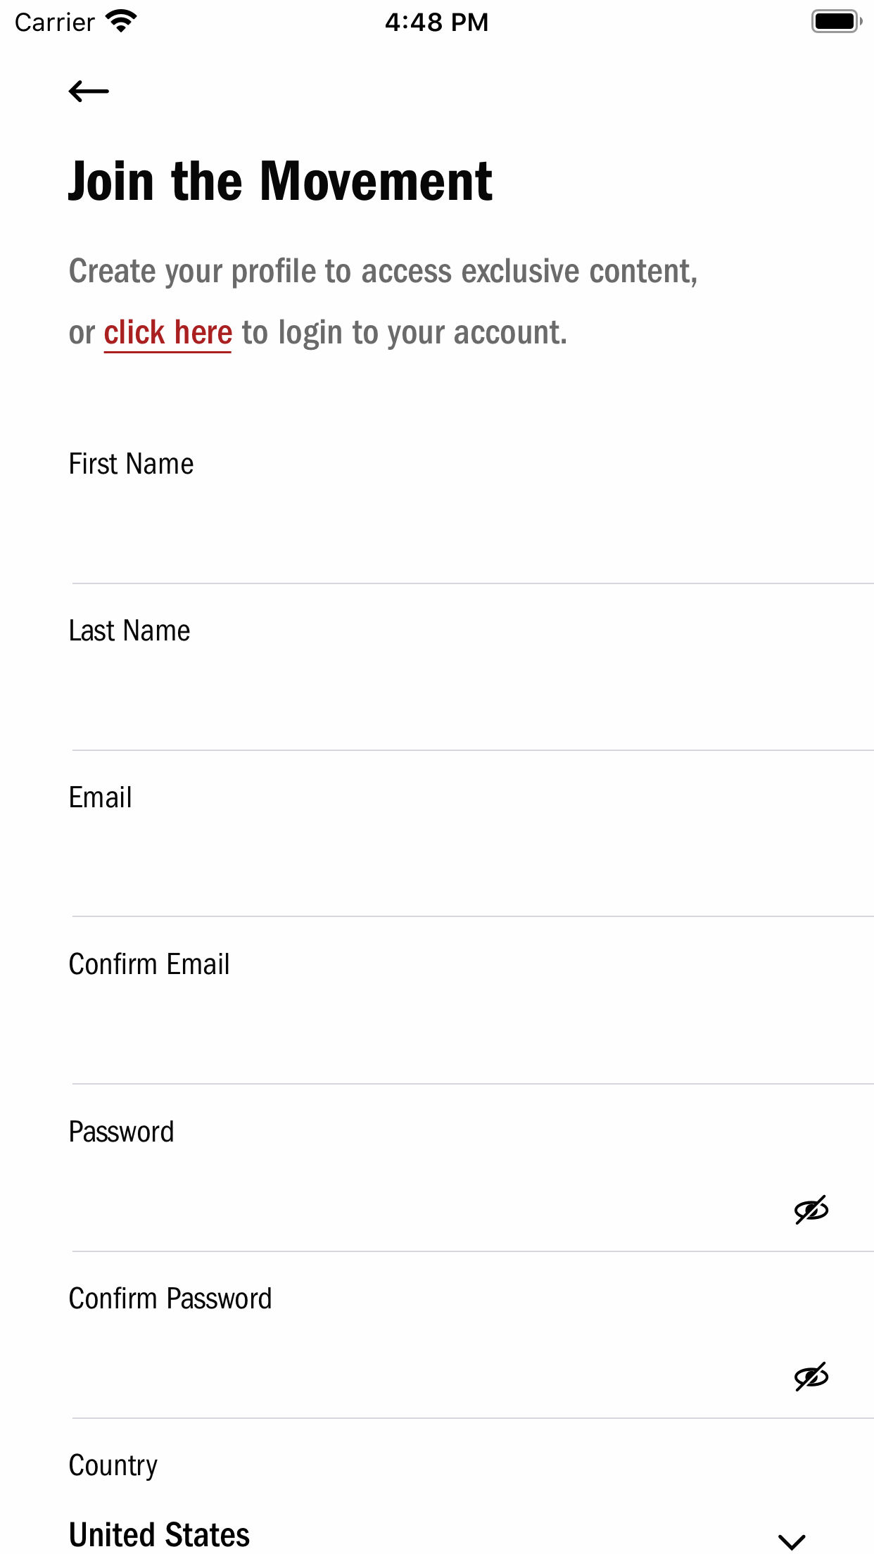Screen dimensions: 874x1554
Task: Tap the "Create your profile" description text
Action: (383, 272)
